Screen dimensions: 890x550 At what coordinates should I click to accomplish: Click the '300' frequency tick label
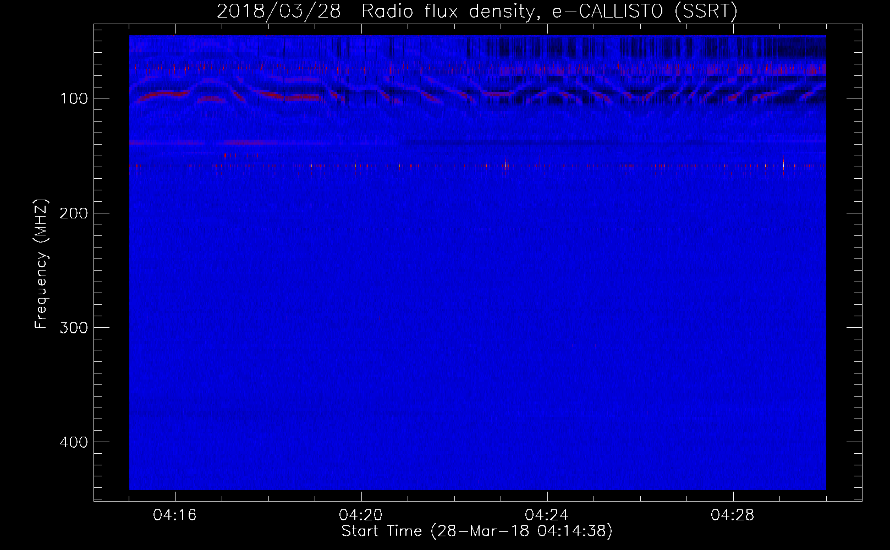point(74,328)
